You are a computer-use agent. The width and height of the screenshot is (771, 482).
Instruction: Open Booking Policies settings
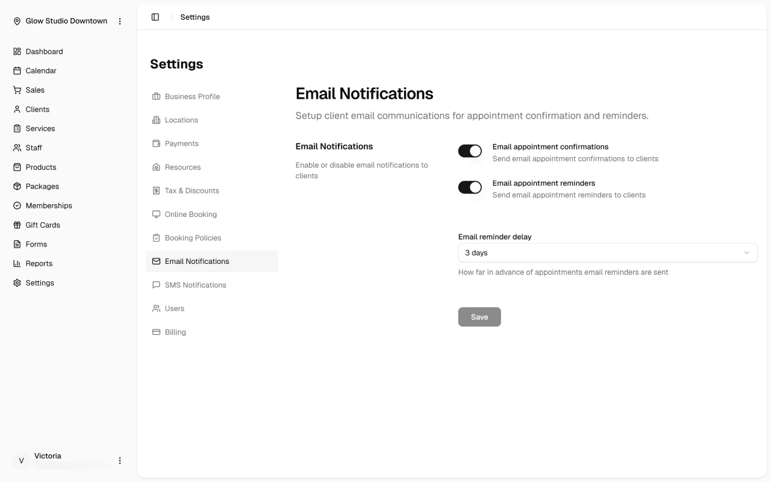[212, 237]
